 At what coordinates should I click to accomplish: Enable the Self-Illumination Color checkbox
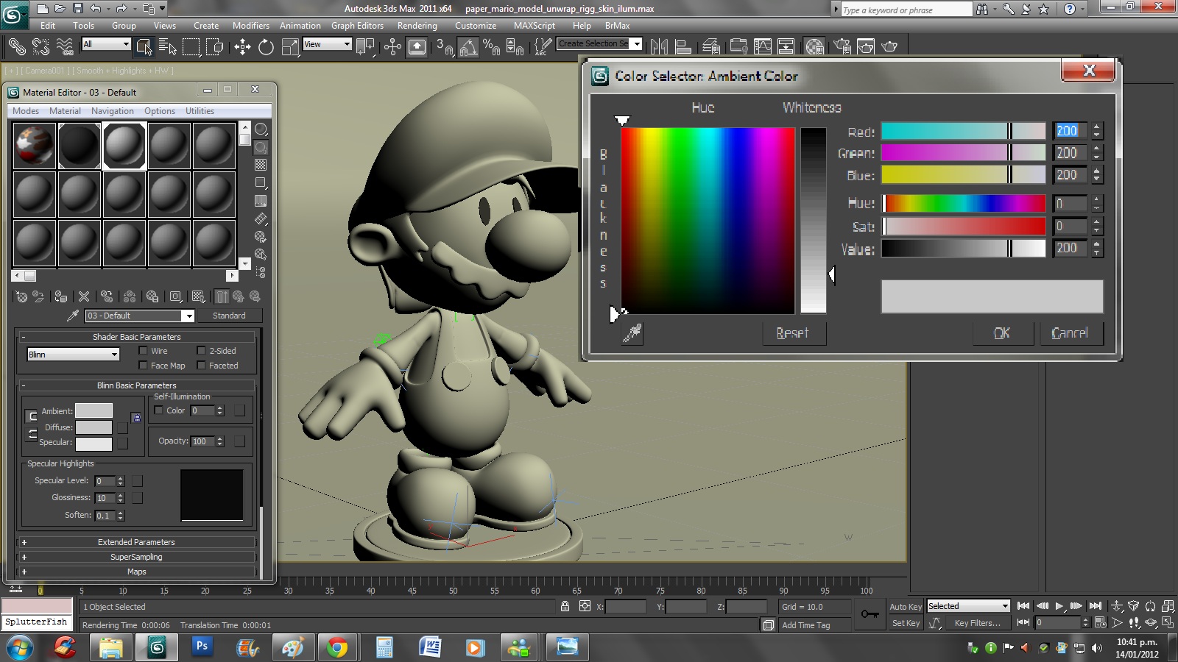coord(158,410)
